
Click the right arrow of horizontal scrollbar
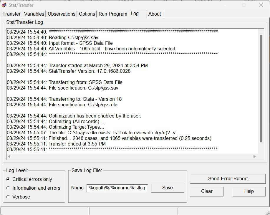coord(254,156)
